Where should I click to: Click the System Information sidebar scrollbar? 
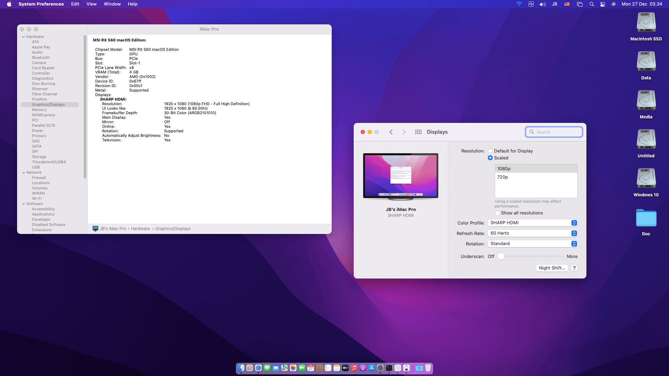[x=85, y=107]
